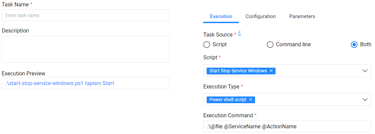The width and height of the screenshot is (375, 134).
Task: Click the Execution Command input field
Action: click(287, 127)
